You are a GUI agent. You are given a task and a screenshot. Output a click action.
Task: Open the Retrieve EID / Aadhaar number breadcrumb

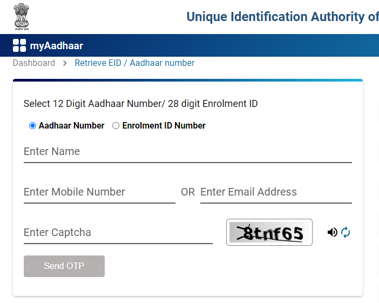[x=134, y=63]
